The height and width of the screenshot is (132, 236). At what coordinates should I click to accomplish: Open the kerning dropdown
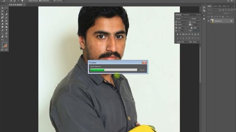pyautogui.click(x=182, y=25)
